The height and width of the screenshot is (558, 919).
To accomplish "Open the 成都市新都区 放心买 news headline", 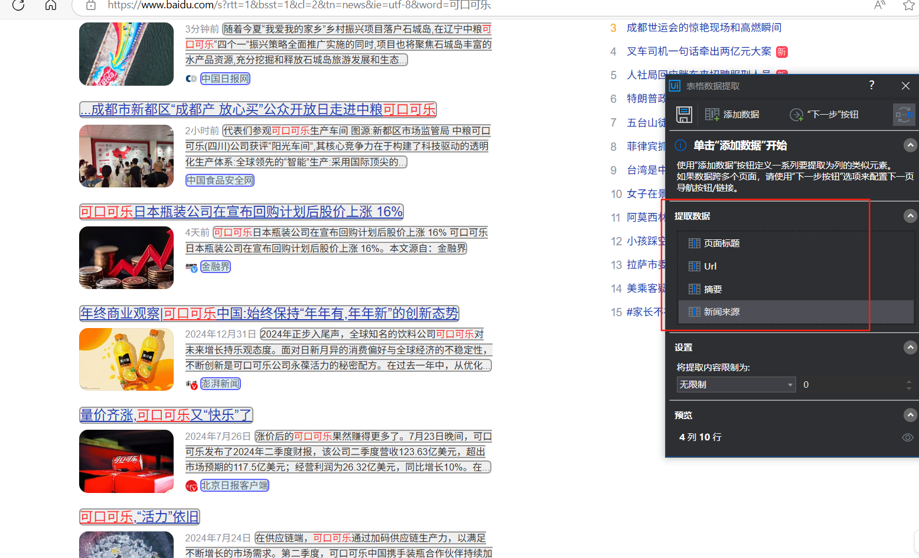I will [258, 109].
